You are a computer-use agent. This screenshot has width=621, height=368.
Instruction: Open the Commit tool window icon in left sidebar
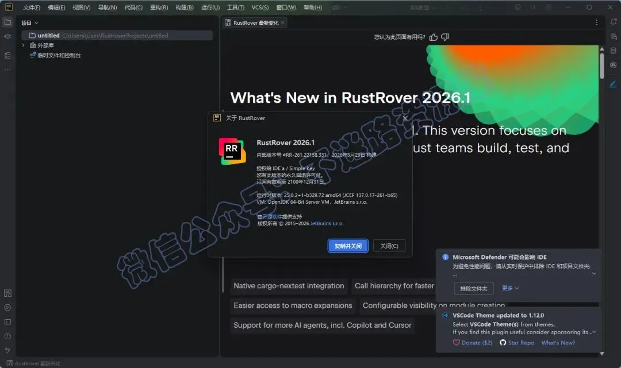7,36
